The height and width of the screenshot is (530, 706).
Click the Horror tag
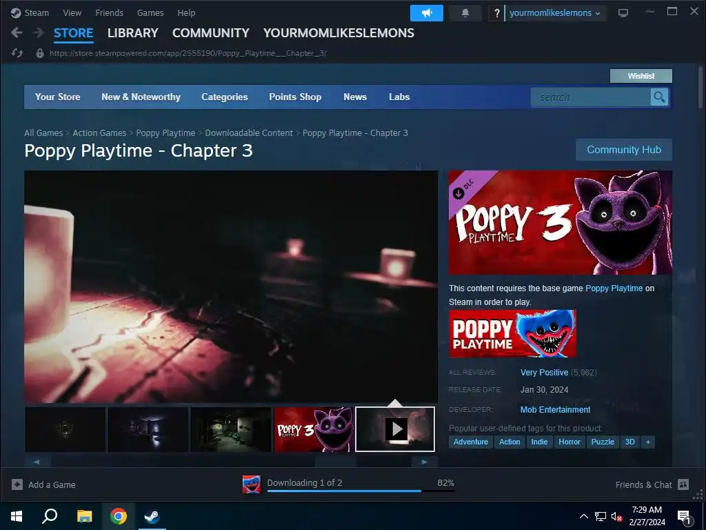[569, 442]
